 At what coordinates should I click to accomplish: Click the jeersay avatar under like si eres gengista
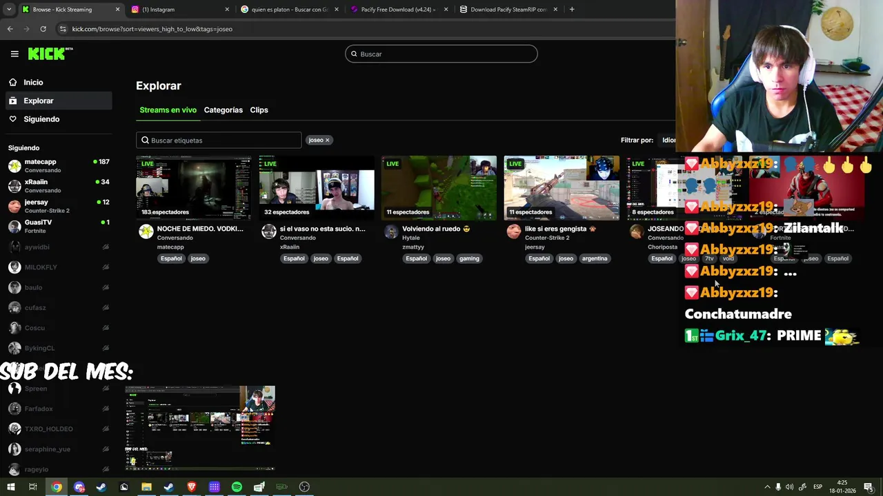click(x=514, y=231)
